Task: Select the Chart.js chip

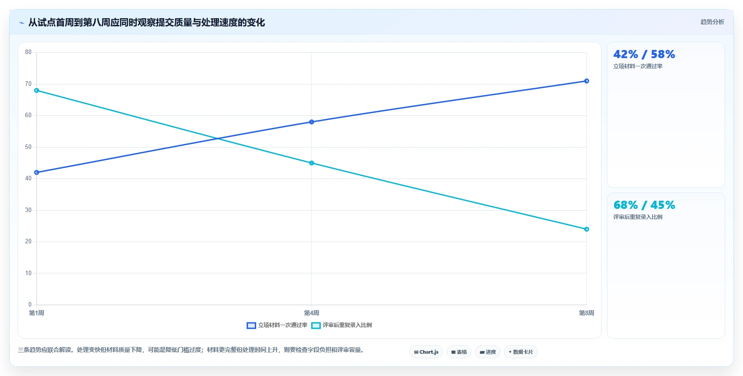Action: [426, 352]
